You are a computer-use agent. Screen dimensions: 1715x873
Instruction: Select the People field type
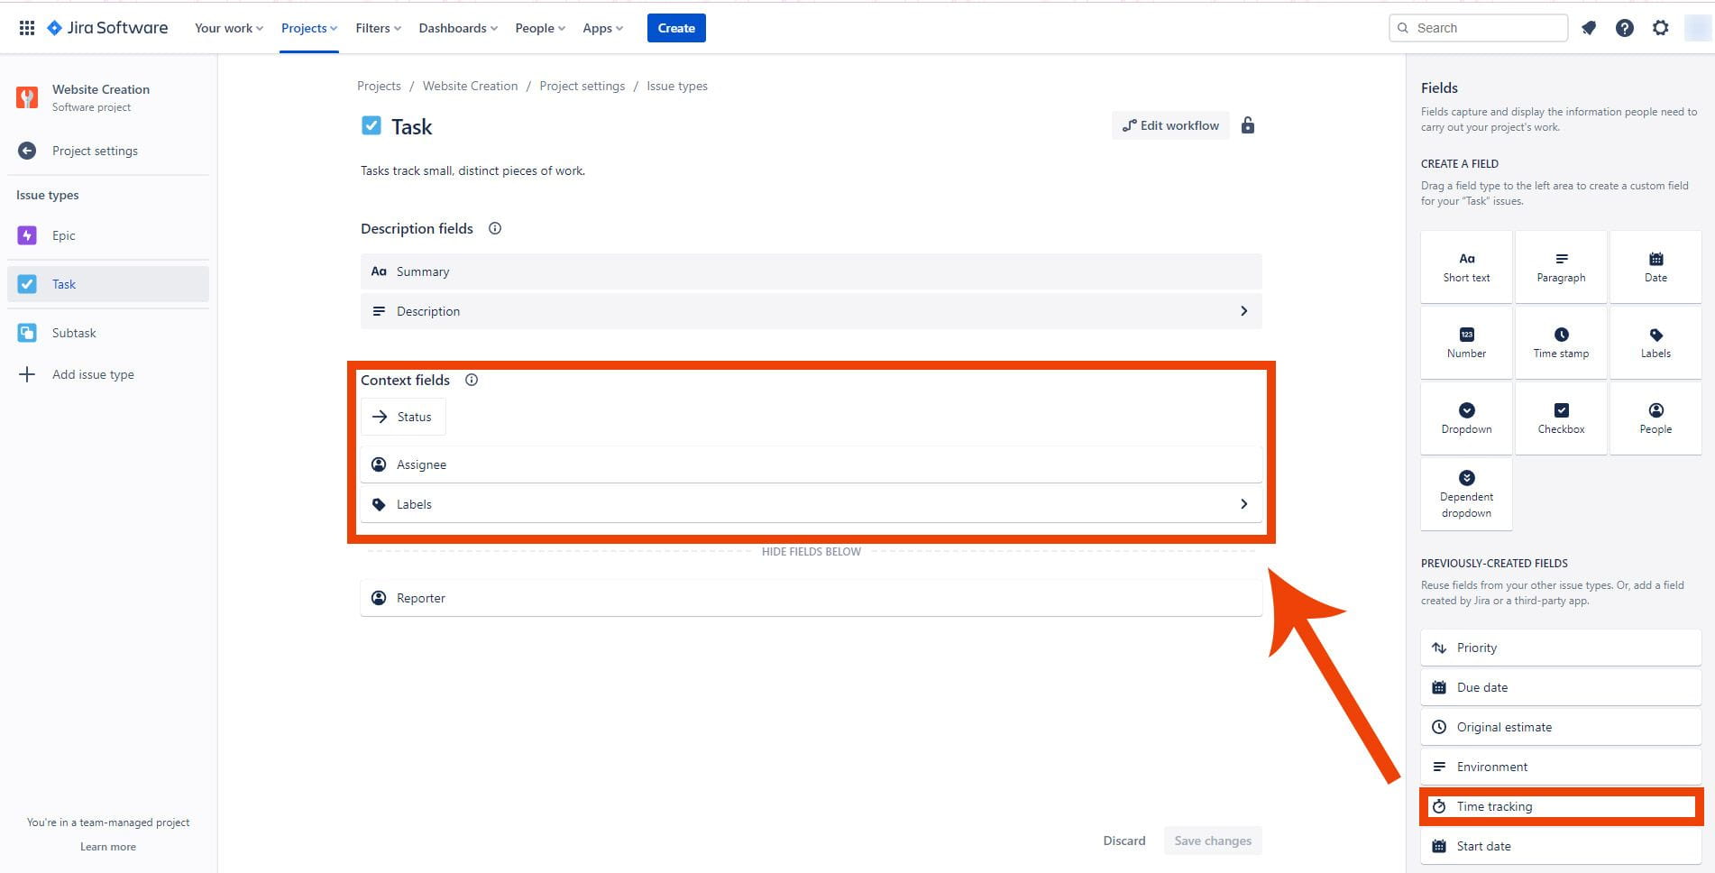point(1655,418)
